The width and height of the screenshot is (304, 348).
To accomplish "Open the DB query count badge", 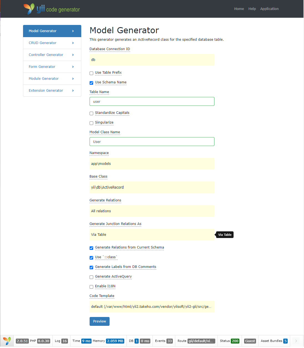I will (x=136, y=341).
